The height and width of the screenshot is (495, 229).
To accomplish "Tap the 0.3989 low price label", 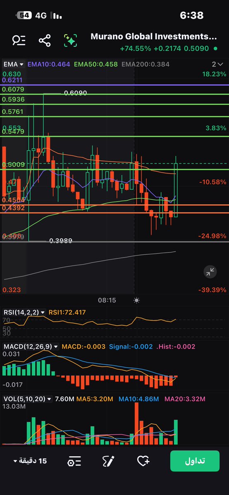I will [61, 241].
